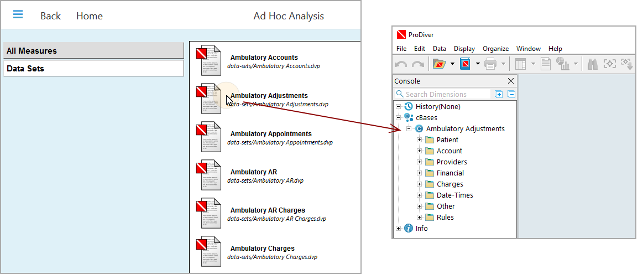The width and height of the screenshot is (643, 274).
Task: Select the All Measures category
Action: [93, 50]
